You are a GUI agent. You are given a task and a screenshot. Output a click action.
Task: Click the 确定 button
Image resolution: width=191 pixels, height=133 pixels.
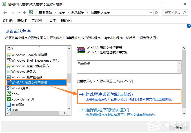(x=179, y=127)
